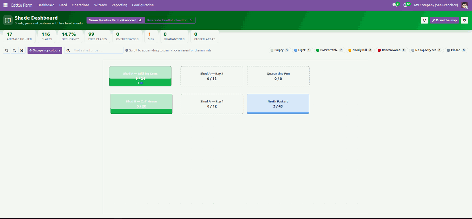The image size is (472, 219).
Task: Open the user avatar menu
Action: [x=465, y=5]
